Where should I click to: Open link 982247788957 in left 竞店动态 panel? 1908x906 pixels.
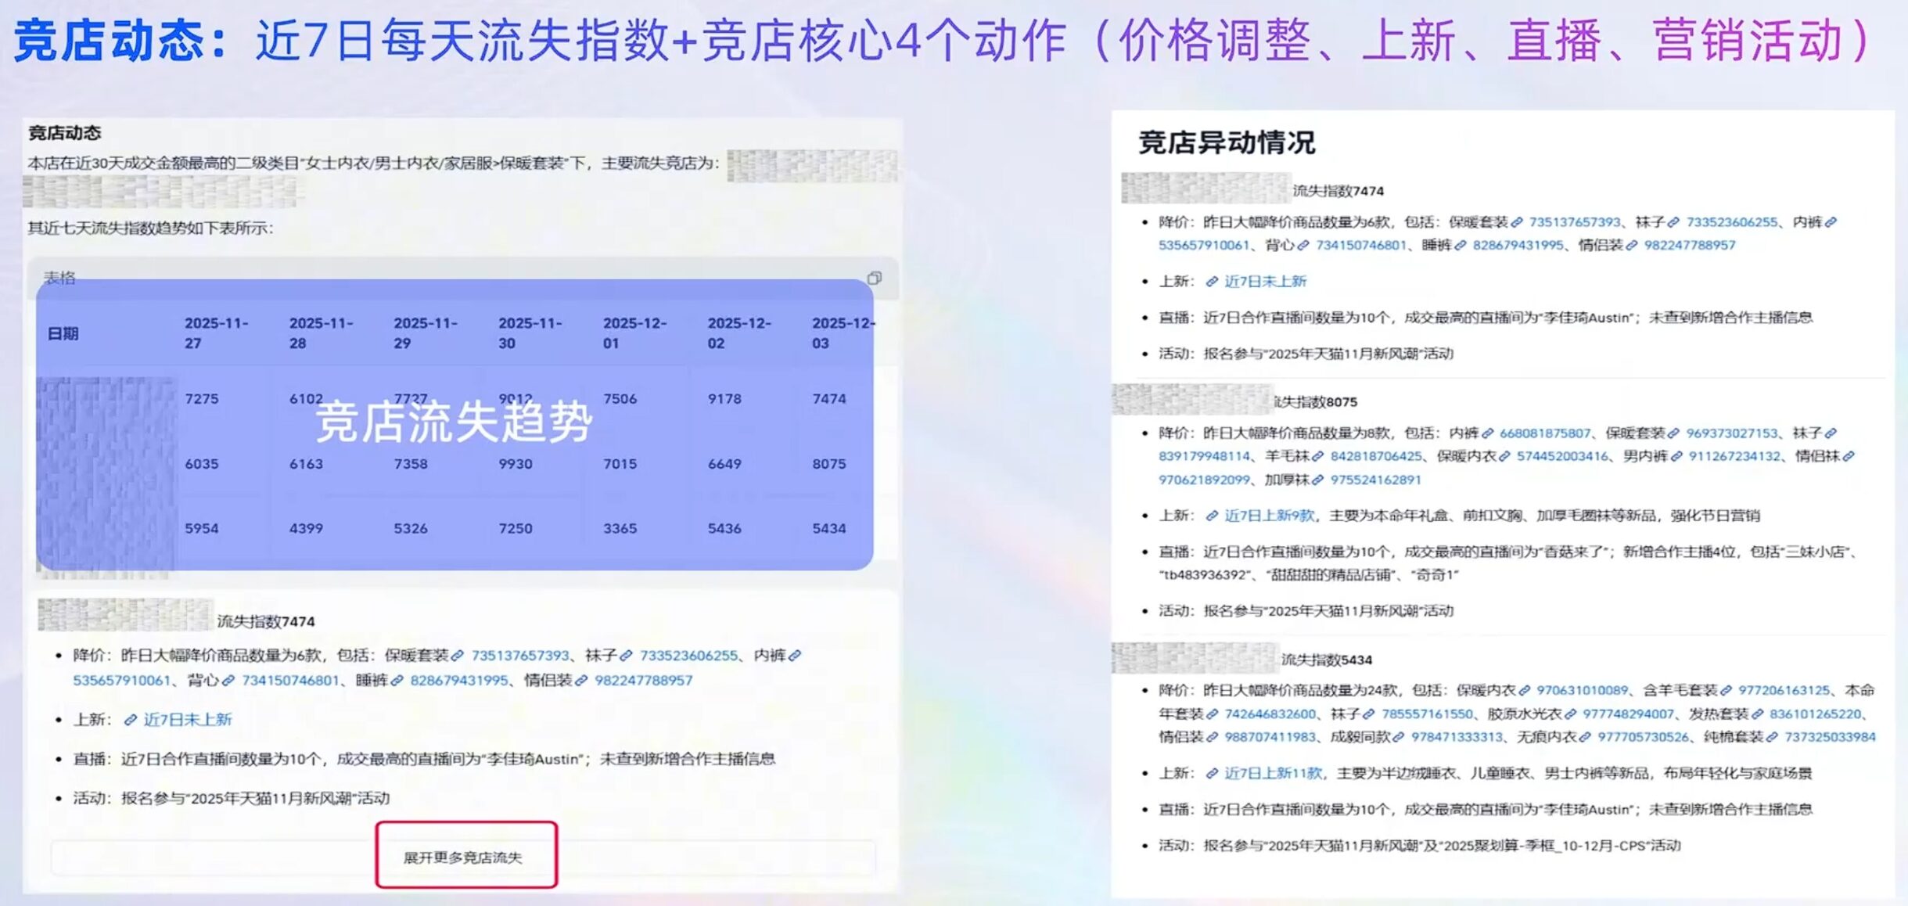(x=644, y=680)
